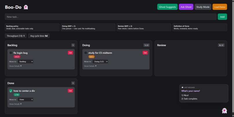Click the 'fix login bug' task title
Image resolution: width=234 pixels, height=117 pixels.
[x=20, y=53]
